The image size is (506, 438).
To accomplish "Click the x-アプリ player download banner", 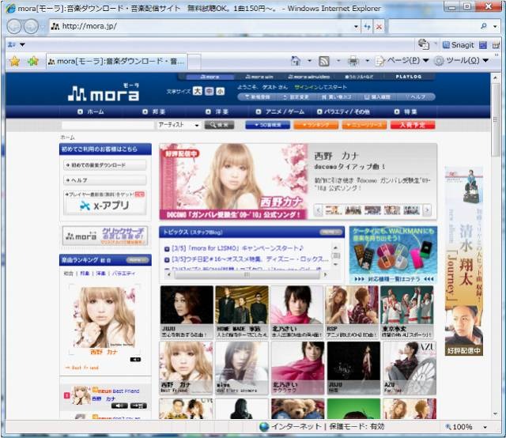I will click(105, 202).
